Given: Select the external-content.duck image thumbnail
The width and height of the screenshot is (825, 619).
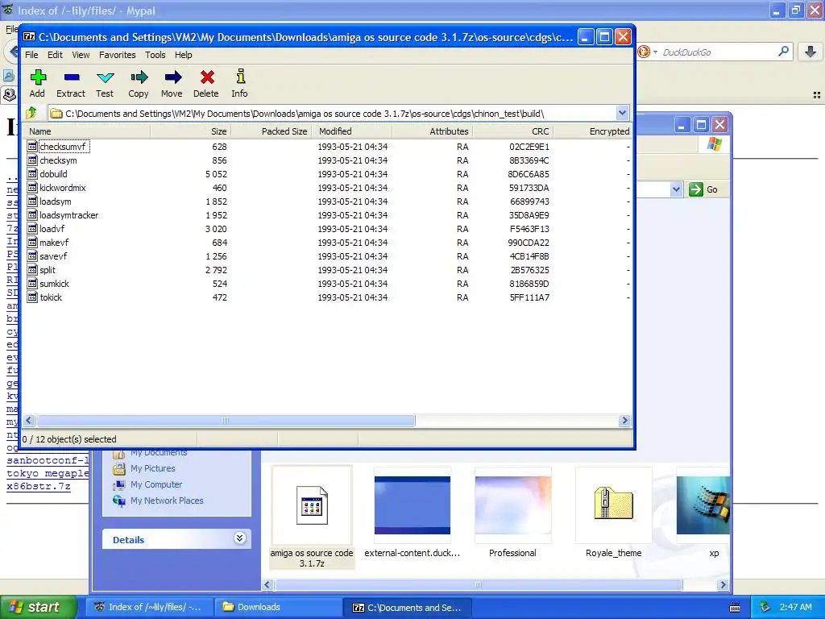Looking at the screenshot, I should [x=412, y=505].
